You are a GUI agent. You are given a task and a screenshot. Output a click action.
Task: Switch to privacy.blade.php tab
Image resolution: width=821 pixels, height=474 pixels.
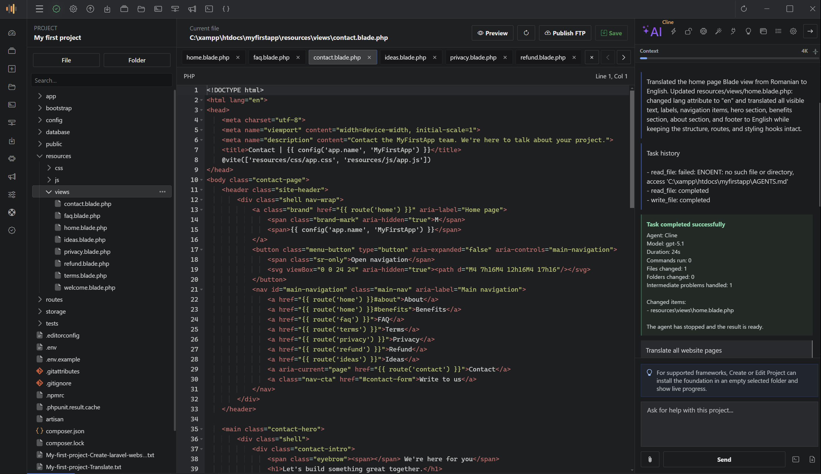(x=473, y=57)
